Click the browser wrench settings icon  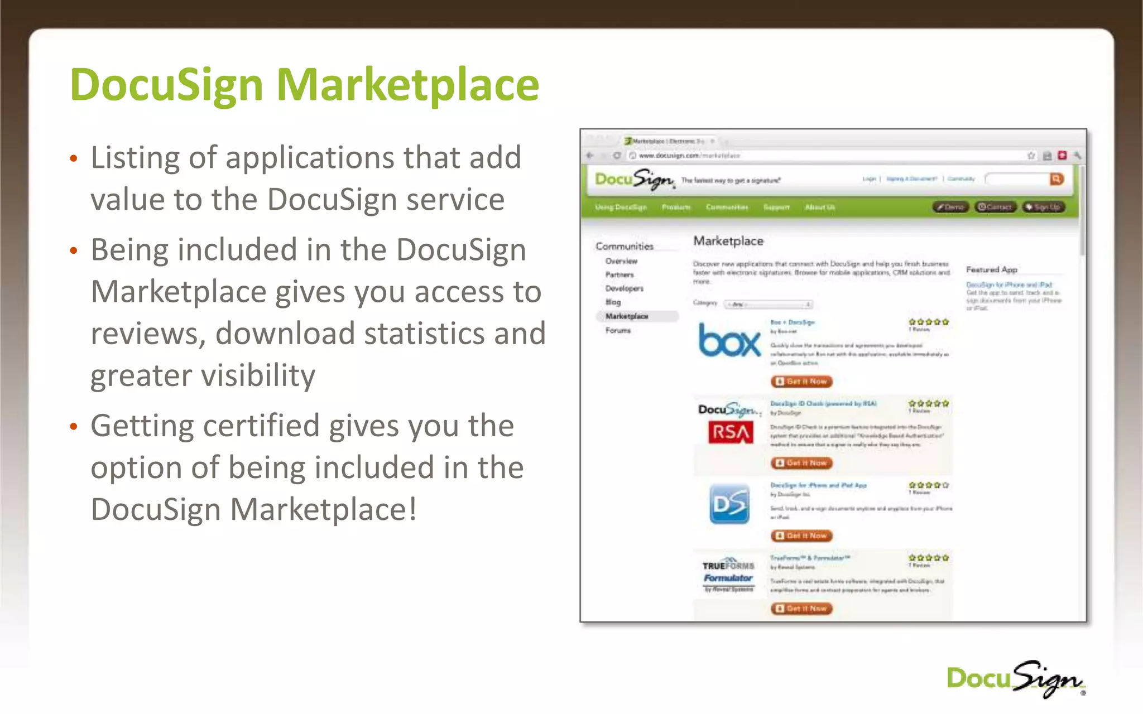tap(1077, 156)
